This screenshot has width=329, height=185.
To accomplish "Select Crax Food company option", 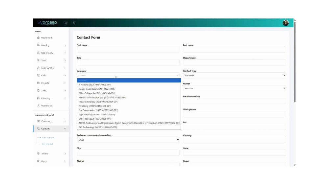I will (x=129, y=119).
